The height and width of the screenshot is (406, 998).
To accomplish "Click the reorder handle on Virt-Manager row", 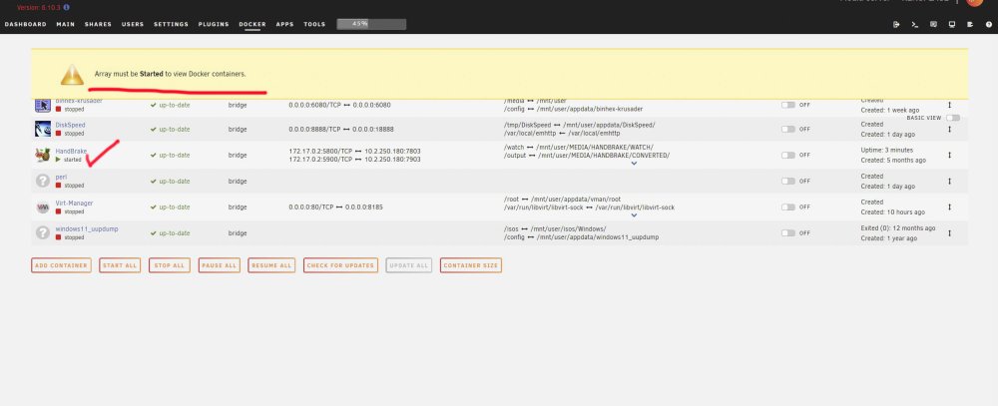I will tap(949, 206).
